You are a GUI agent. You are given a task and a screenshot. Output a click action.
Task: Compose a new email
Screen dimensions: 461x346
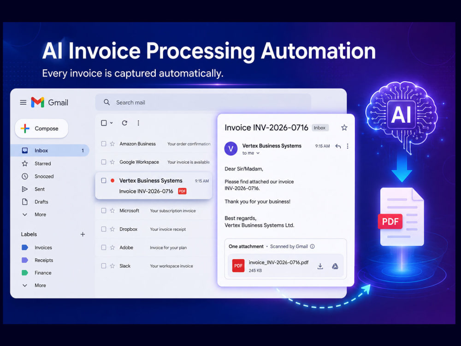[x=41, y=129]
